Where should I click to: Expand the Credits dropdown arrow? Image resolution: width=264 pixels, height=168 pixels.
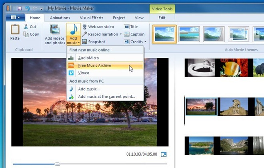[145, 42]
